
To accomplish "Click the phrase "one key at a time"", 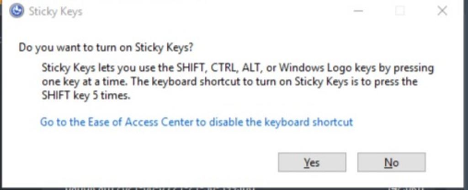I will coord(79,82).
